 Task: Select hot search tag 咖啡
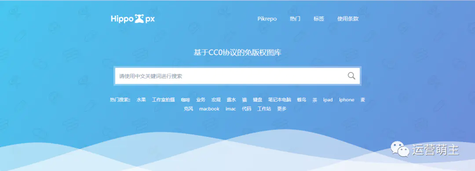click(x=186, y=100)
